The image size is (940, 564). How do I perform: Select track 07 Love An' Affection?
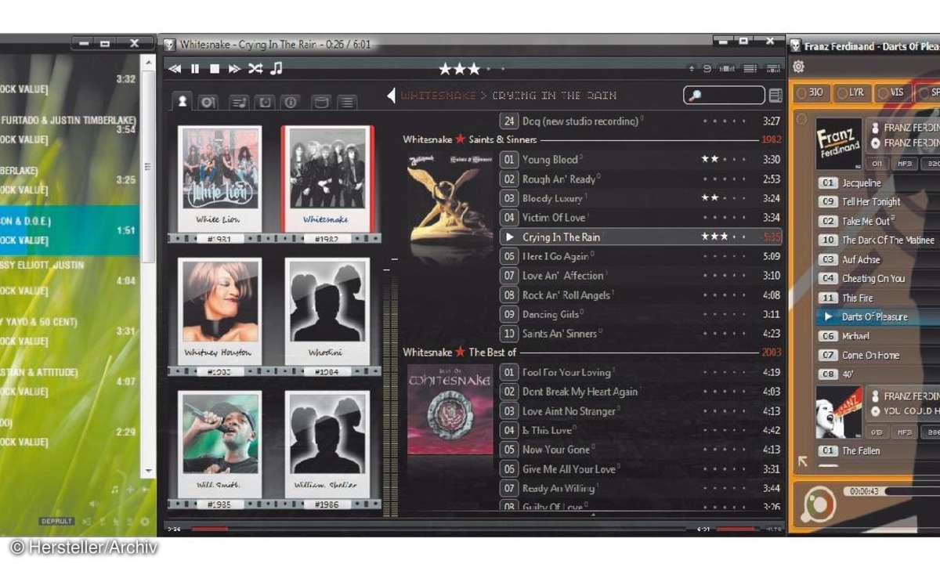click(x=640, y=276)
